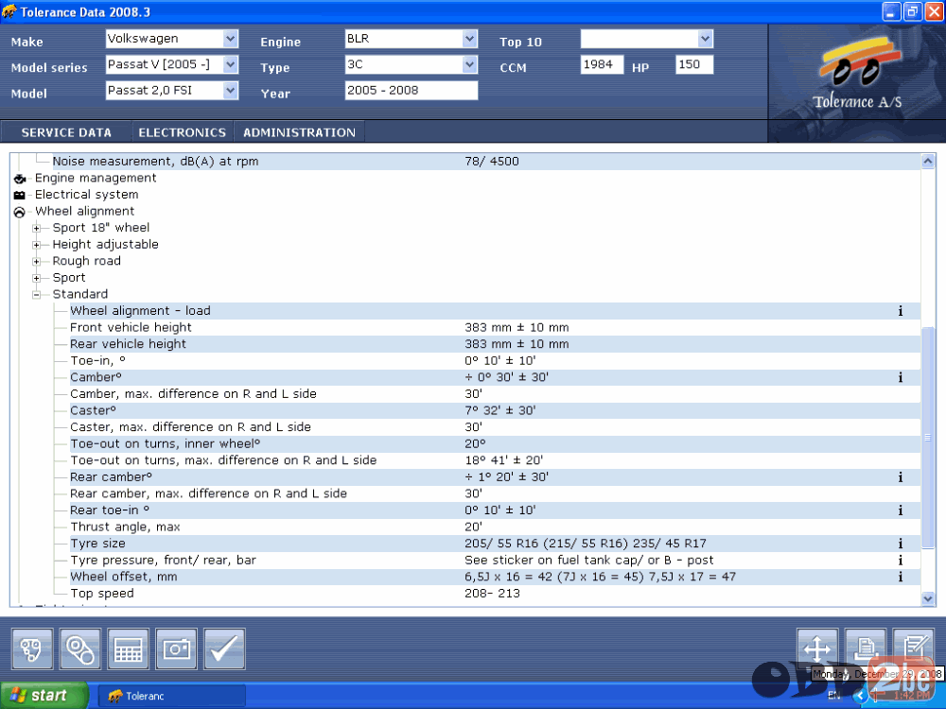Open the Model series dropdown
Screen dimensions: 946x709
click(x=230, y=64)
